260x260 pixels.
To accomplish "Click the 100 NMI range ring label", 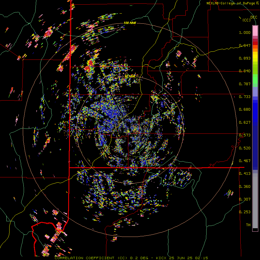I will coord(130,23).
